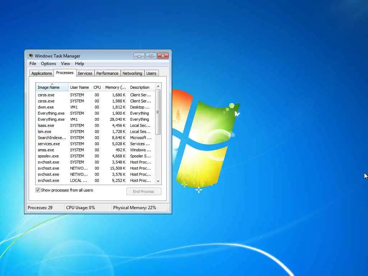Sort by Memory column header
The image size is (368, 276).
115,87
